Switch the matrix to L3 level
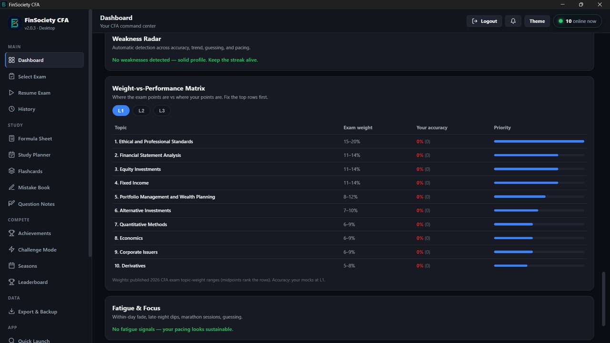This screenshot has width=610, height=343. (x=162, y=111)
